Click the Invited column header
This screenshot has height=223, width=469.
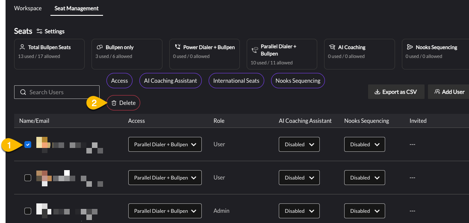(418, 121)
